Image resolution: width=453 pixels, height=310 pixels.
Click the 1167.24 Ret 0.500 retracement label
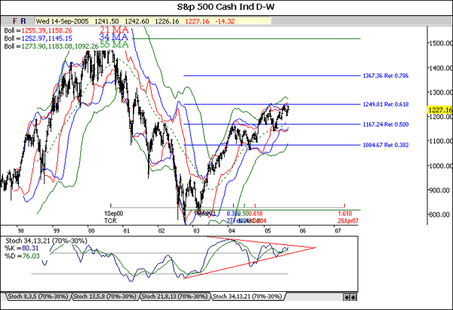coord(386,124)
